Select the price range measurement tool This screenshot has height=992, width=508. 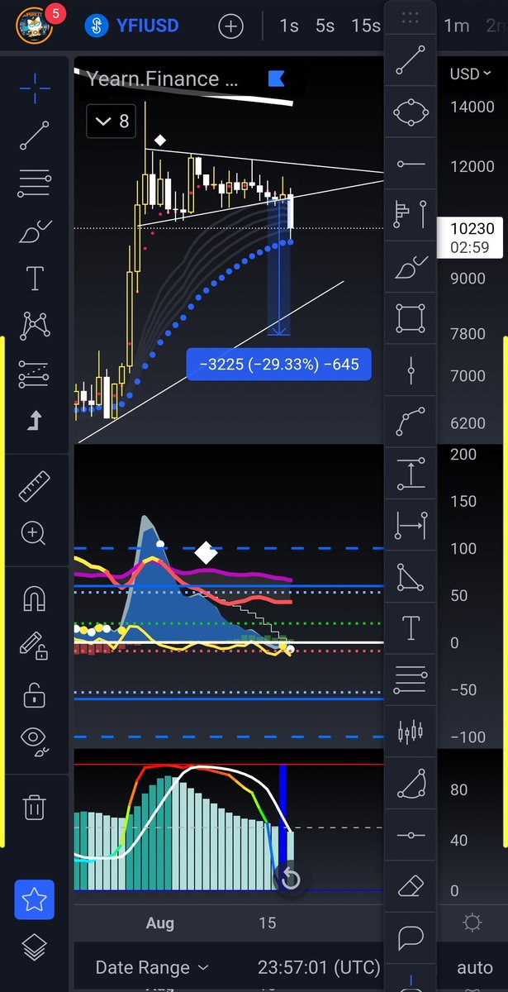411,474
